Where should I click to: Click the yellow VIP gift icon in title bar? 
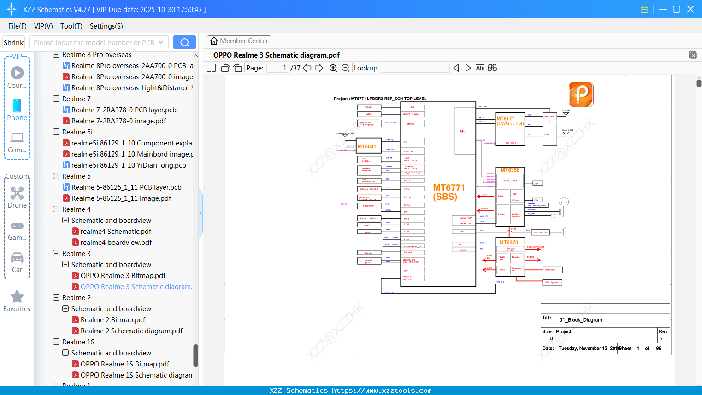(644, 9)
